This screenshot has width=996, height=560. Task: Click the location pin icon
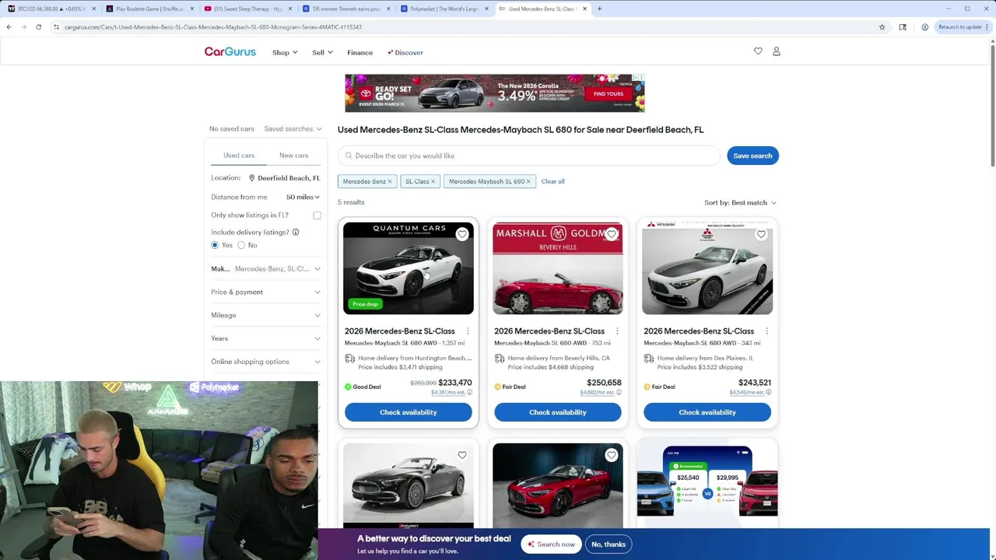(251, 178)
